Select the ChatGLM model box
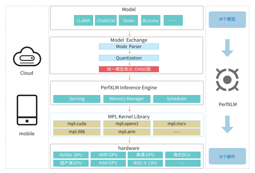 pyautogui.click(x=106, y=20)
